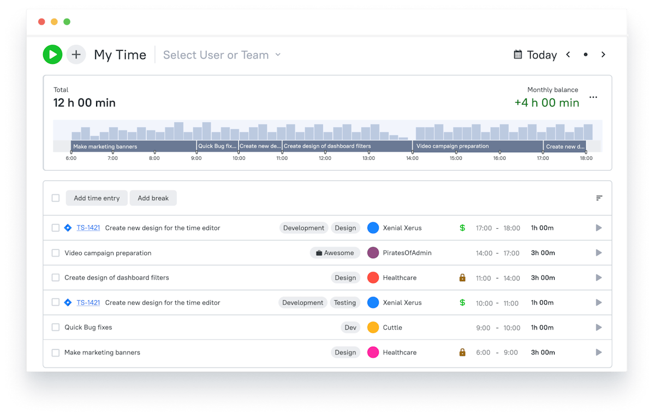This screenshot has width=655, height=416.
Task: Open the Select User or Team dropdown
Action: (222, 55)
